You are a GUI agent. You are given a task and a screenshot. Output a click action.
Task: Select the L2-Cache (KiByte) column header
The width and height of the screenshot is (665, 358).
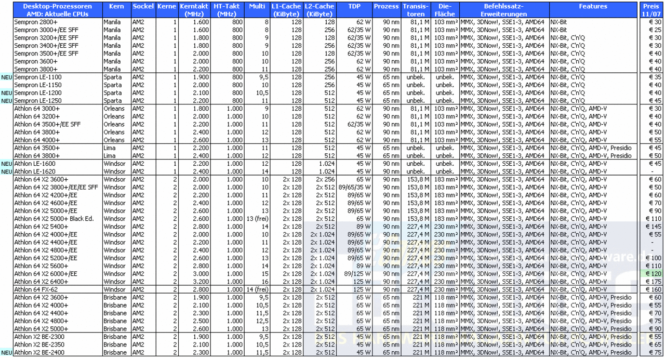tap(320, 10)
